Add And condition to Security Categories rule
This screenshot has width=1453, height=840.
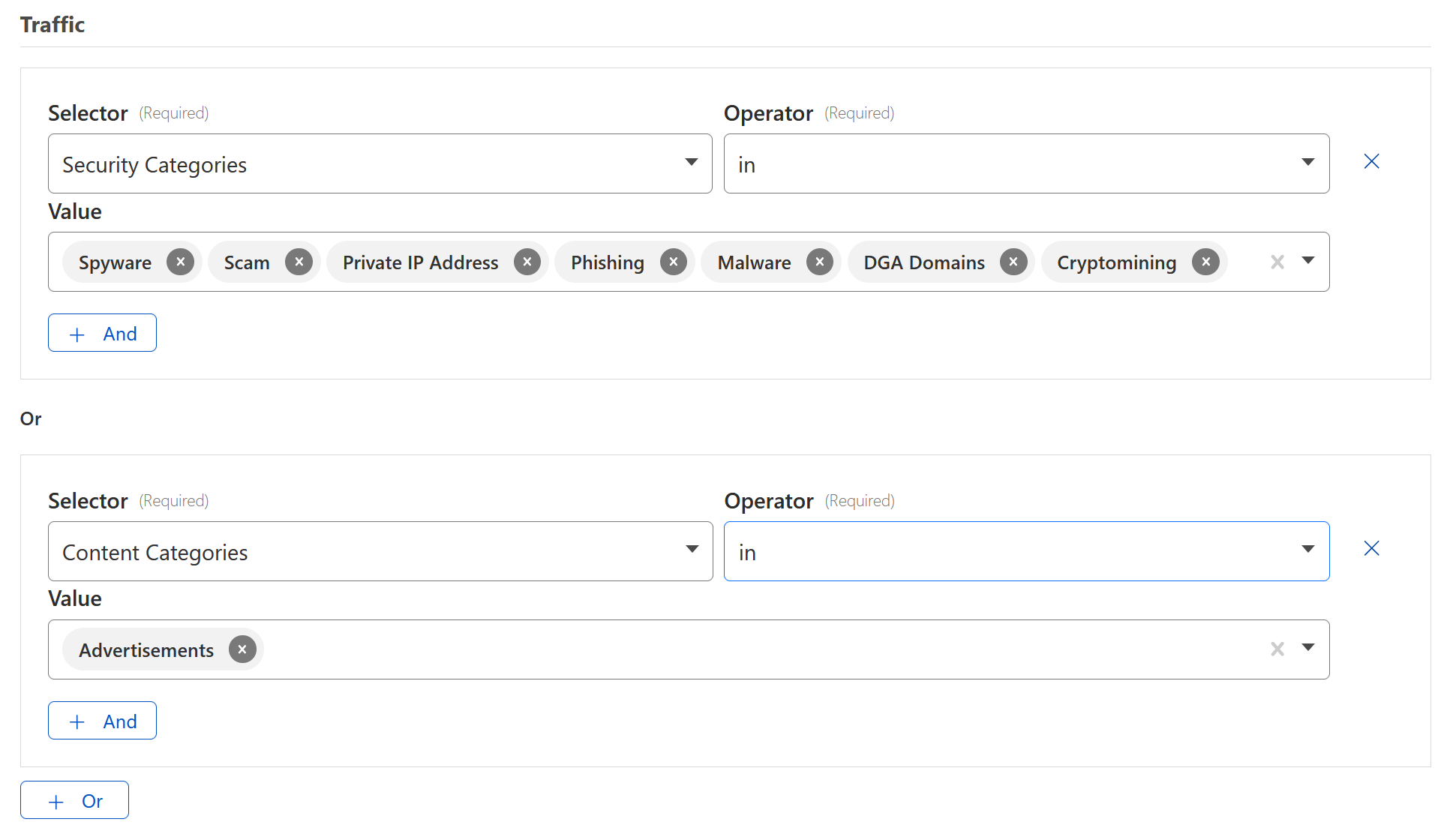coord(102,333)
